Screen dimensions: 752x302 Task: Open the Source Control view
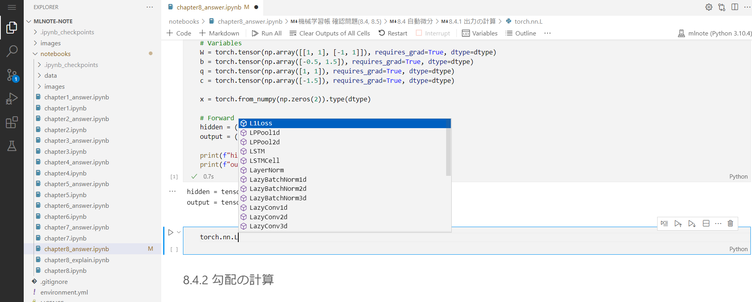coord(12,75)
